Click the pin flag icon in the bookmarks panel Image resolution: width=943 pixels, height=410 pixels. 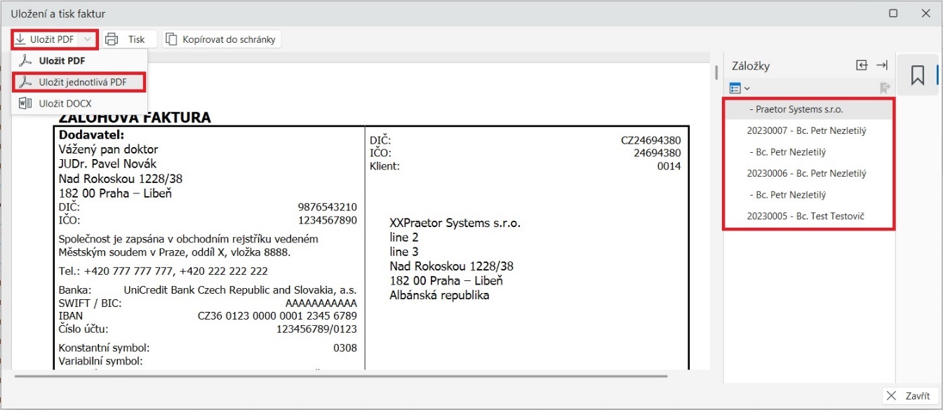point(883,88)
